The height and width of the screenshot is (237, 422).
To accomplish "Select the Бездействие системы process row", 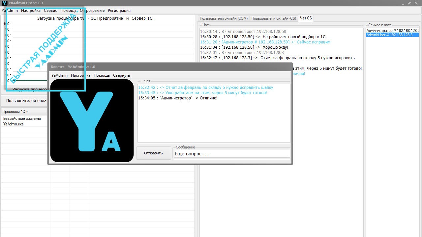I will [22, 118].
